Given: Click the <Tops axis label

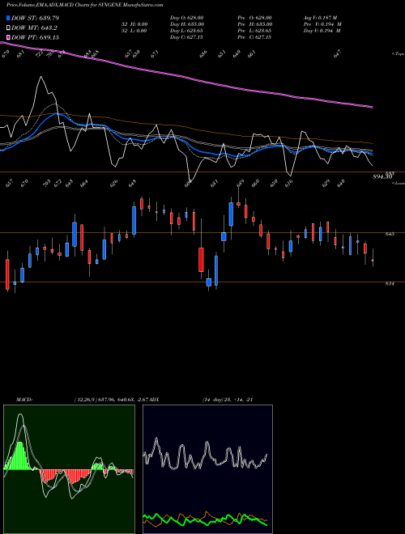Looking at the screenshot, I should (x=398, y=54).
